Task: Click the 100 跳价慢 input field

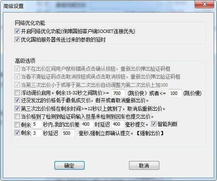Action: click(175, 93)
